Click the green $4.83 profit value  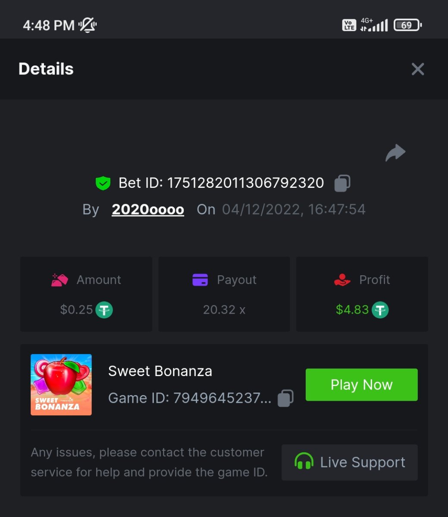click(352, 310)
